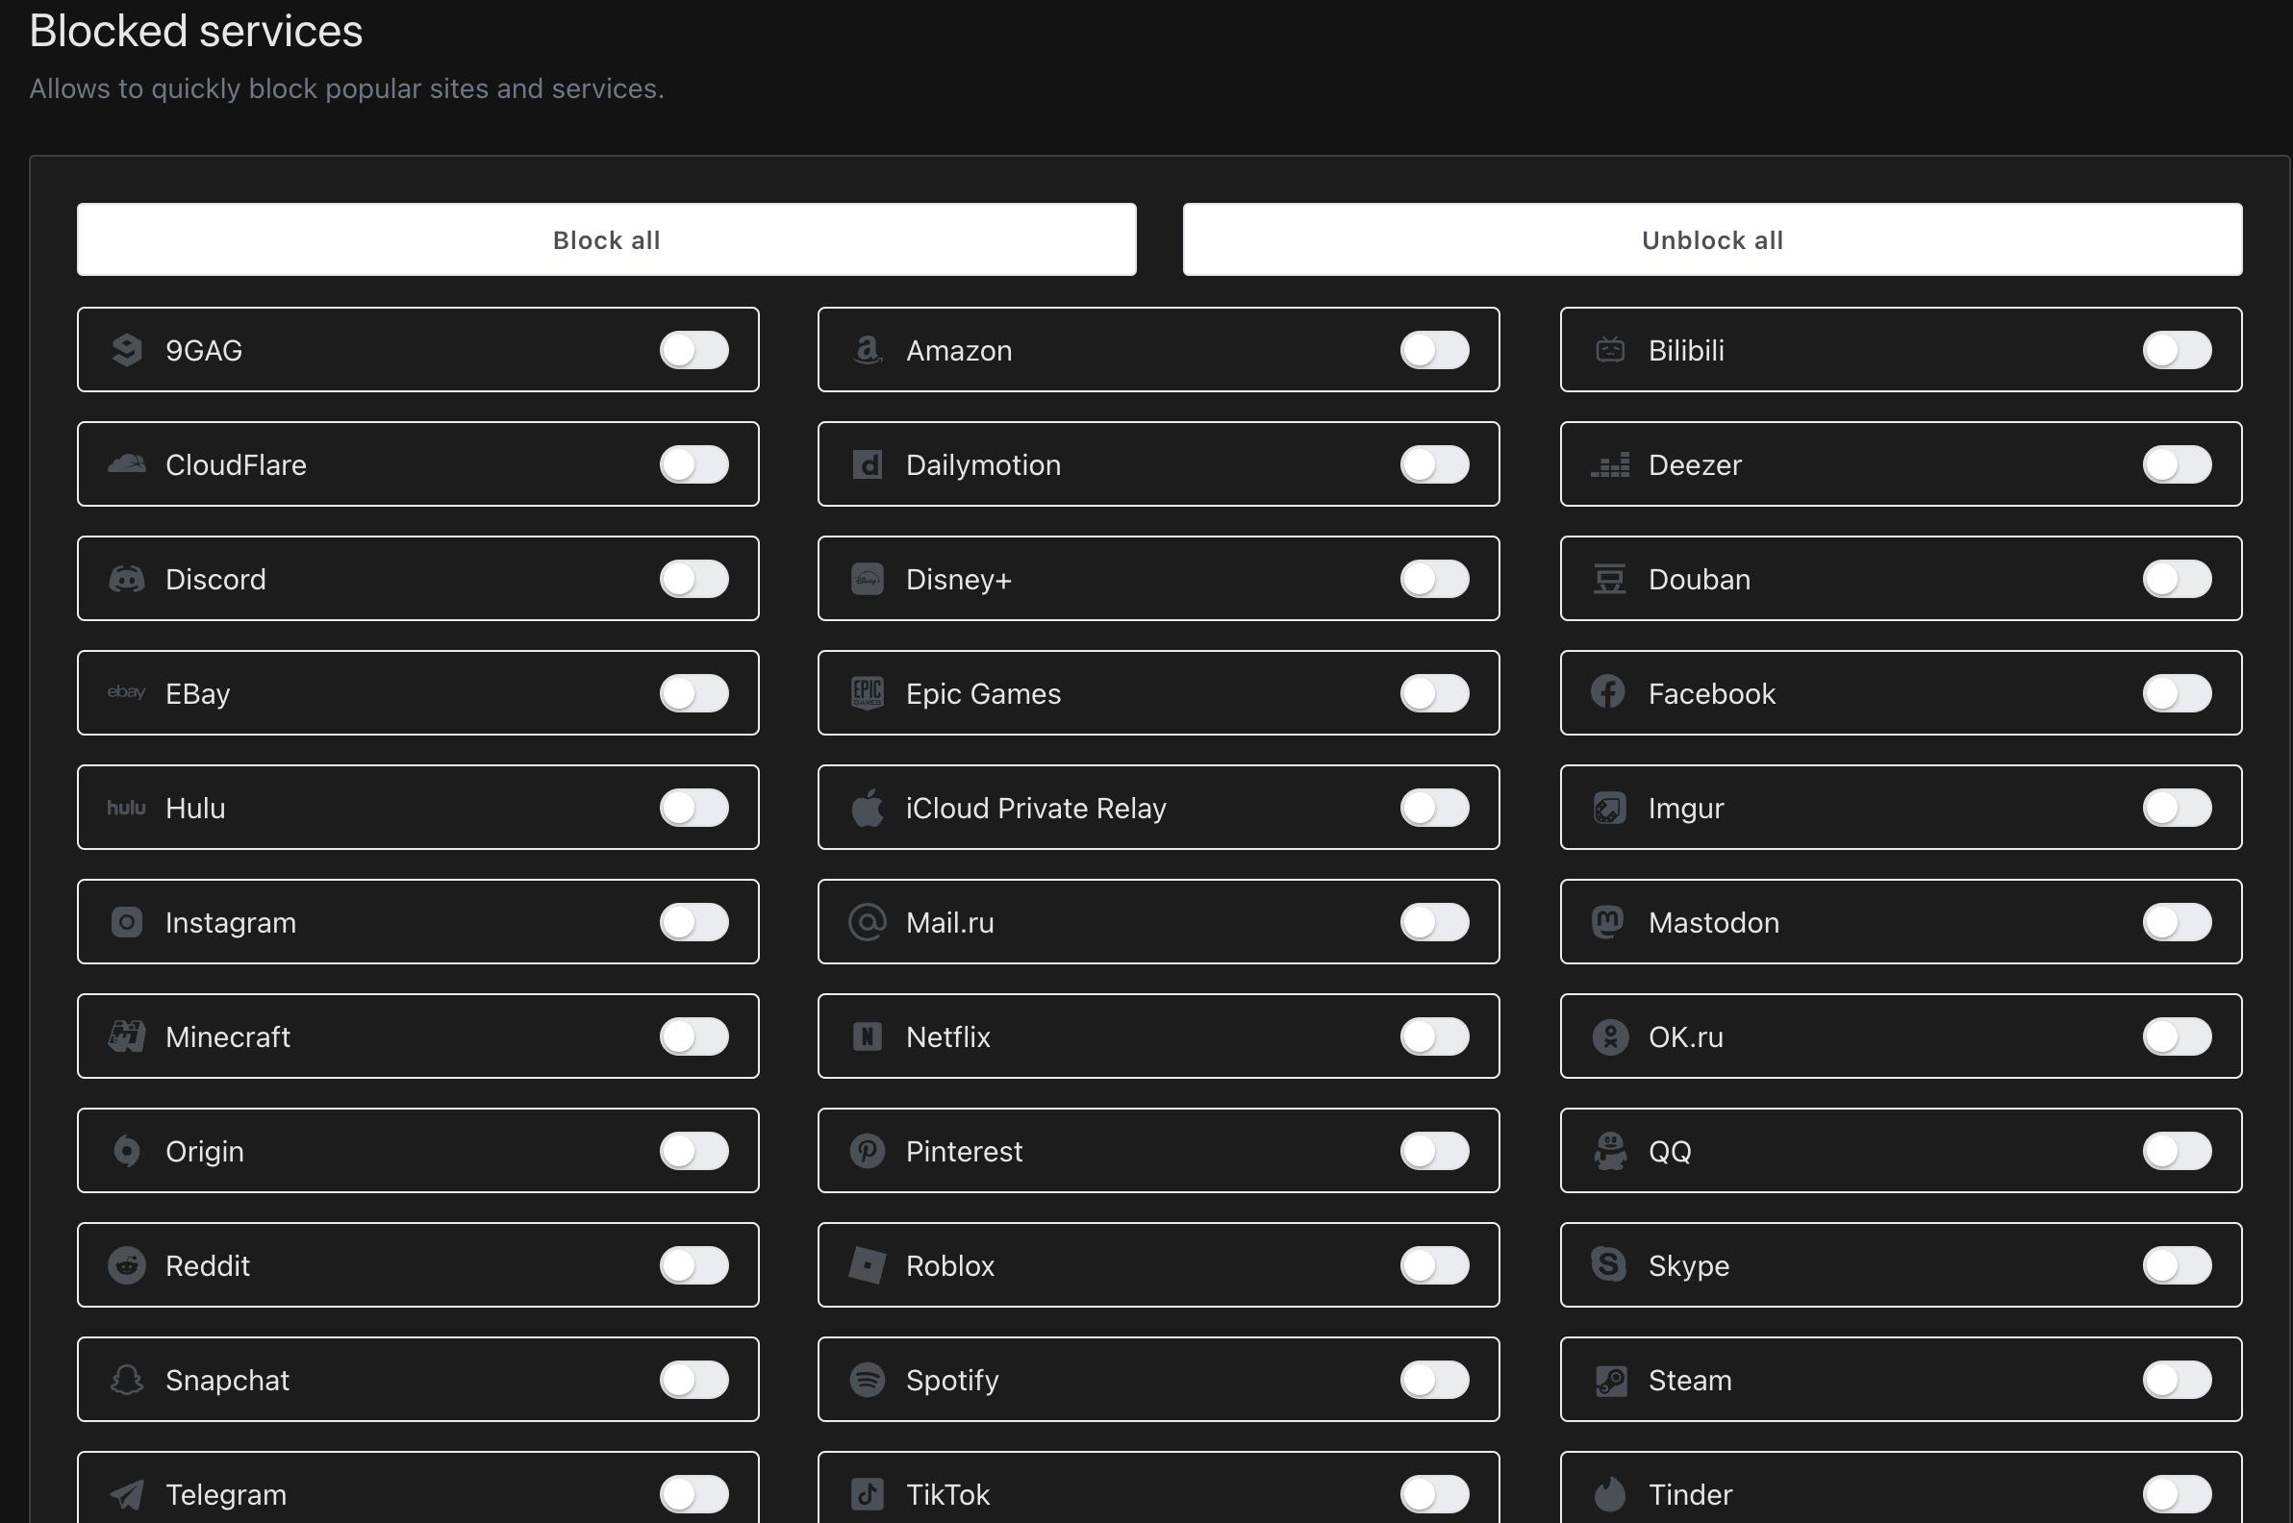Click the Spotify icon
Viewport: 2293px width, 1523px height.
[868, 1379]
